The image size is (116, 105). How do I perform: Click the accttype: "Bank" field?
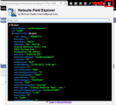coord(24,42)
